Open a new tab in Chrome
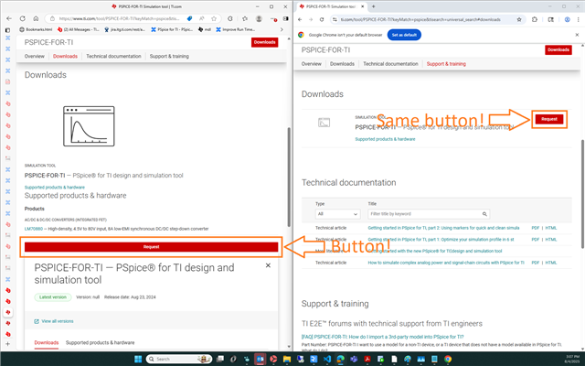The height and width of the screenshot is (366, 585). tap(374, 6)
